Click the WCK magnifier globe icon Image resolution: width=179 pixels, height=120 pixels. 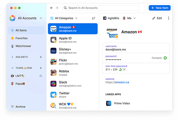53,106
